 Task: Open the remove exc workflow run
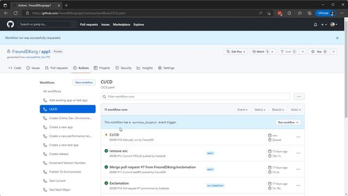[x=119, y=151]
